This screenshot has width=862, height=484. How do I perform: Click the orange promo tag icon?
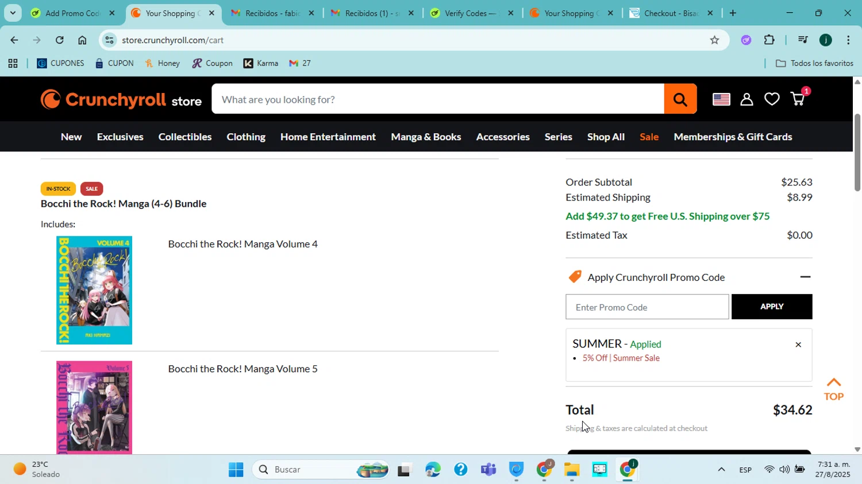[x=575, y=277]
